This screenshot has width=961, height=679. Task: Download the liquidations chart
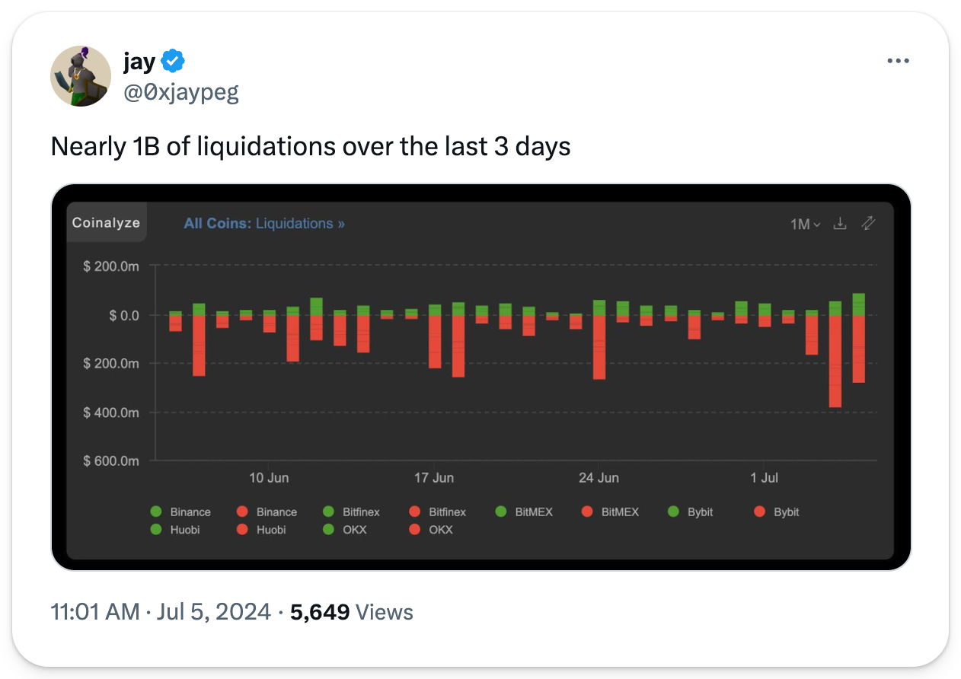pos(840,224)
